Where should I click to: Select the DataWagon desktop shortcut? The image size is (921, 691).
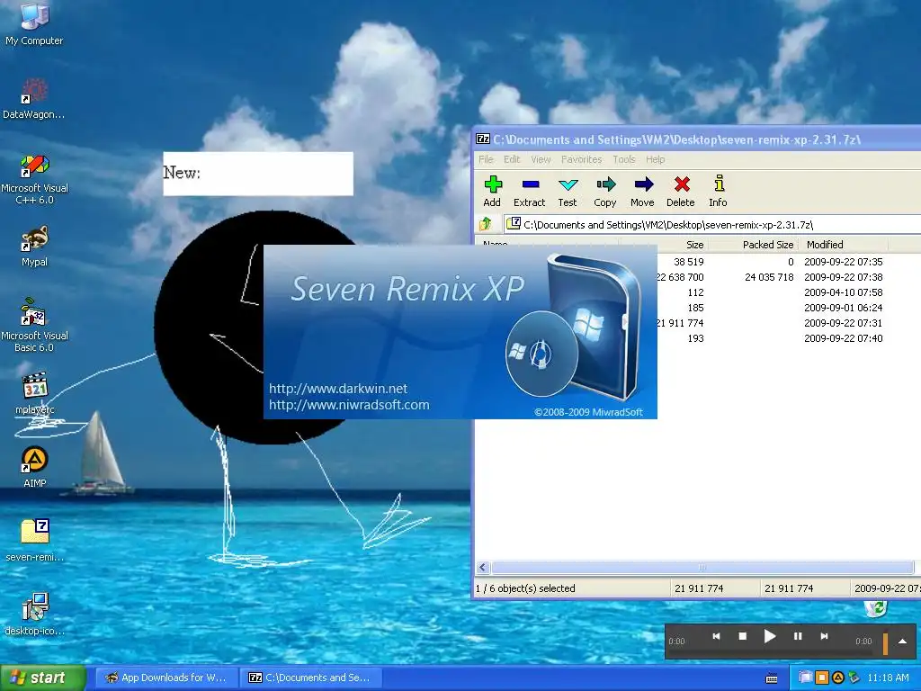tap(34, 99)
